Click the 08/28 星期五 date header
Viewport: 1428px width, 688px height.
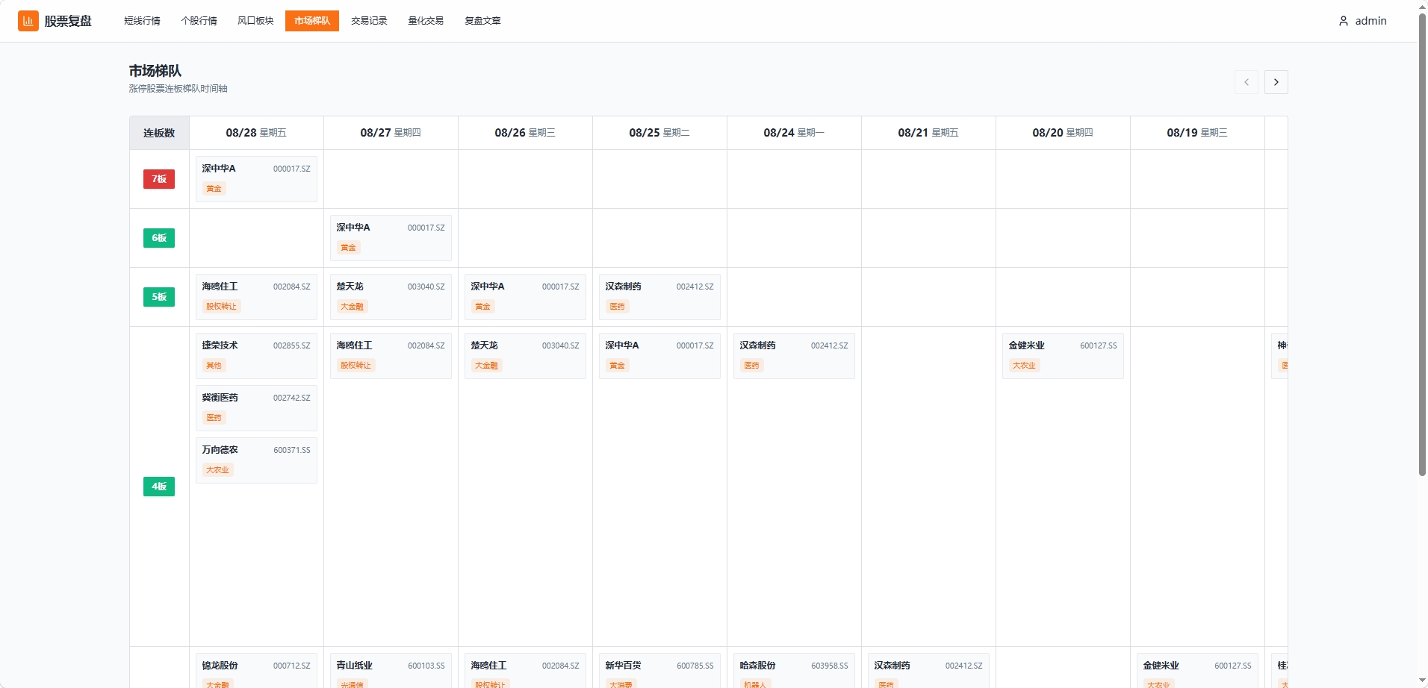coord(256,133)
